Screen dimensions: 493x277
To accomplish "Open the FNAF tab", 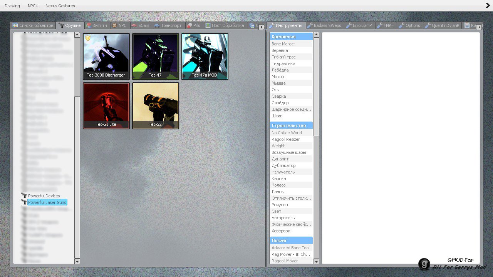I will [x=385, y=25].
